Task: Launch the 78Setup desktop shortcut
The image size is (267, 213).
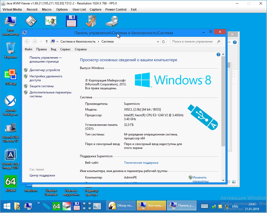Action: pyautogui.click(x=11, y=77)
